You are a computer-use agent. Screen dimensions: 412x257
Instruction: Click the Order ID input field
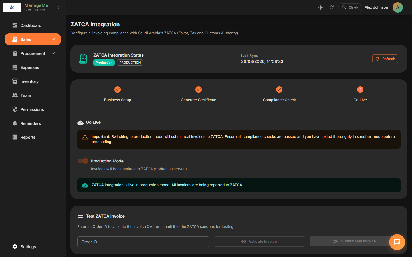[143, 242]
